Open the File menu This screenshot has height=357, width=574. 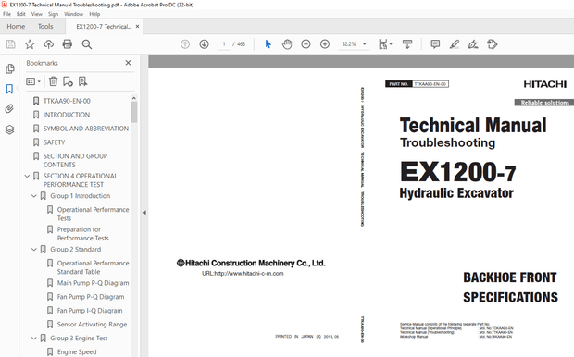coord(7,14)
